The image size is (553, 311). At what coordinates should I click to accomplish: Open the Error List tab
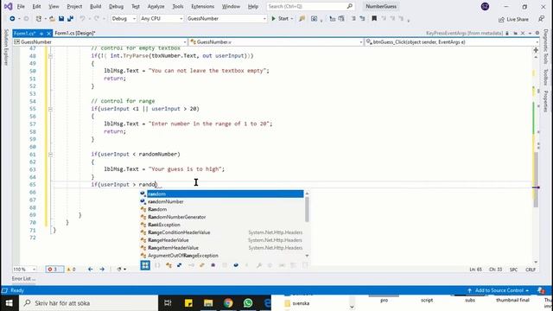pyautogui.click(x=23, y=278)
